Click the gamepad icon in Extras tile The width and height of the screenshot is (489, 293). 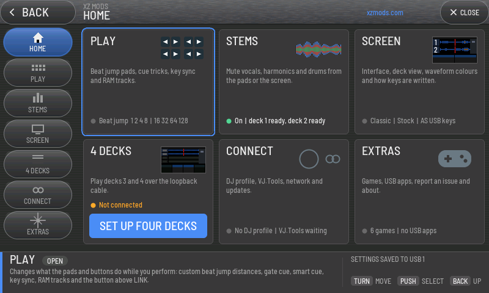455,159
